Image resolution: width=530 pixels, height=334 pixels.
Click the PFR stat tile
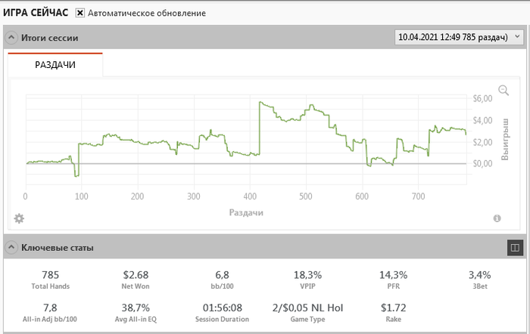(x=393, y=280)
